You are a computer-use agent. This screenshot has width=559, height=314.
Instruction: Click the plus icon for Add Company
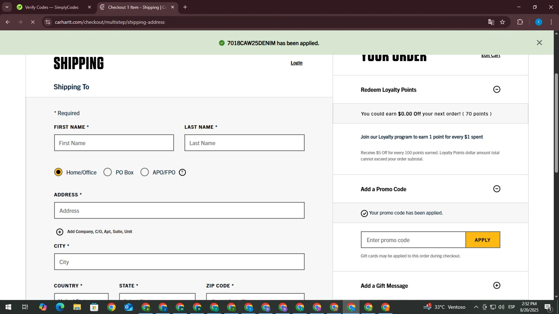tap(60, 232)
